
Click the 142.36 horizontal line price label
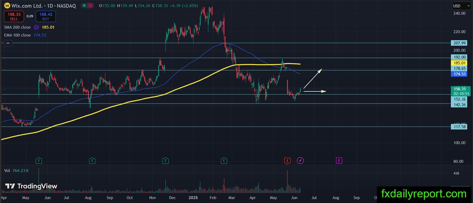460,105
